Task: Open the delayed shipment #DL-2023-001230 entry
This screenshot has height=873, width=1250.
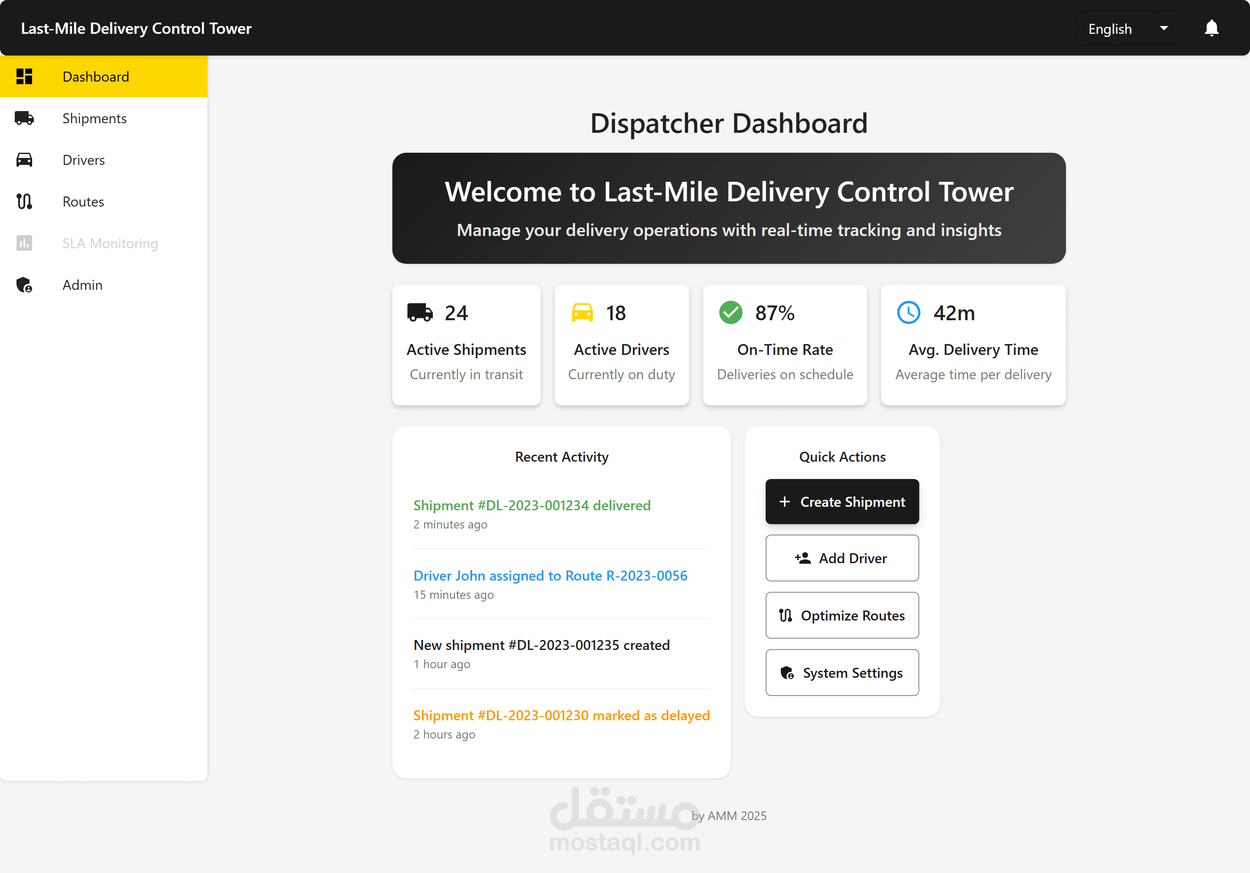Action: coord(561,715)
